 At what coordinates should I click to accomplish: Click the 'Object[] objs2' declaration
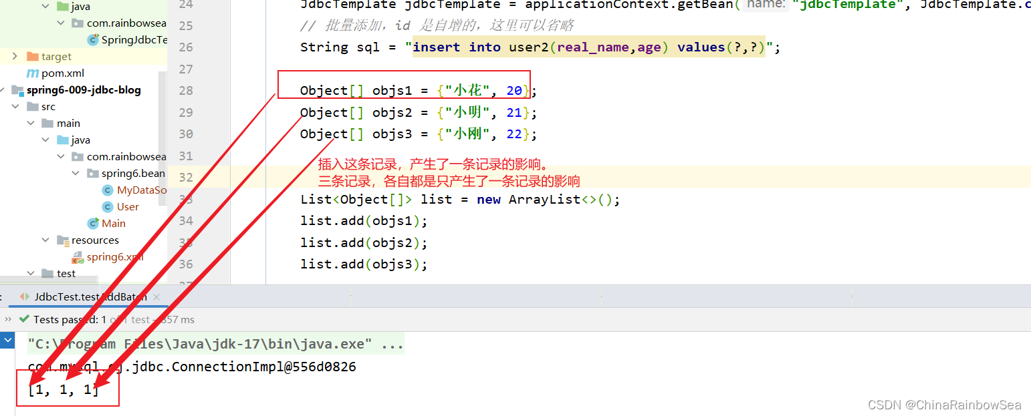(x=419, y=112)
